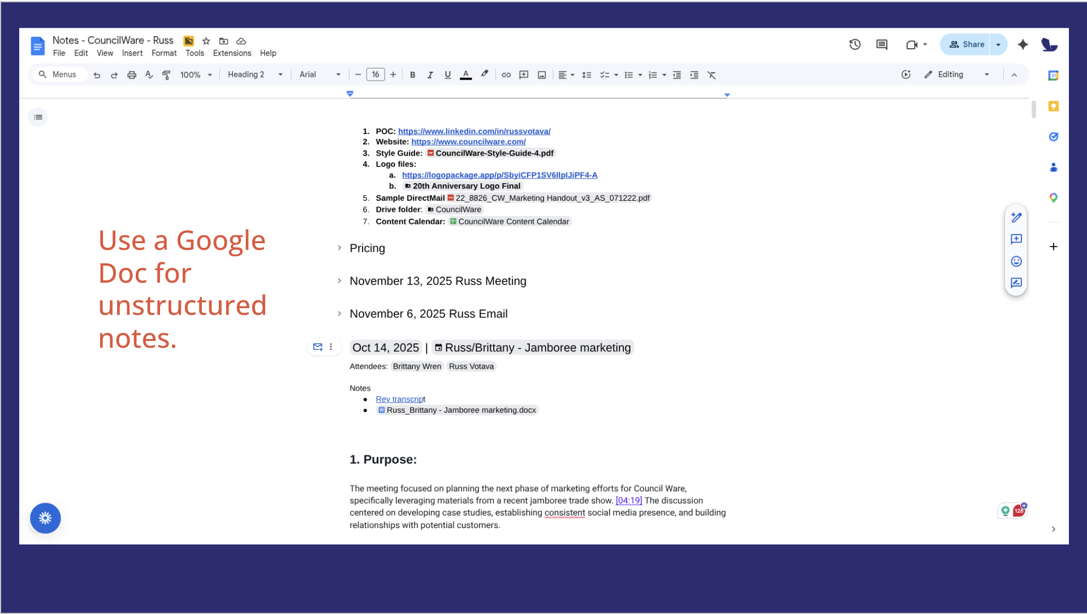Open the Format menu
The height and width of the screenshot is (614, 1087).
pyautogui.click(x=164, y=53)
